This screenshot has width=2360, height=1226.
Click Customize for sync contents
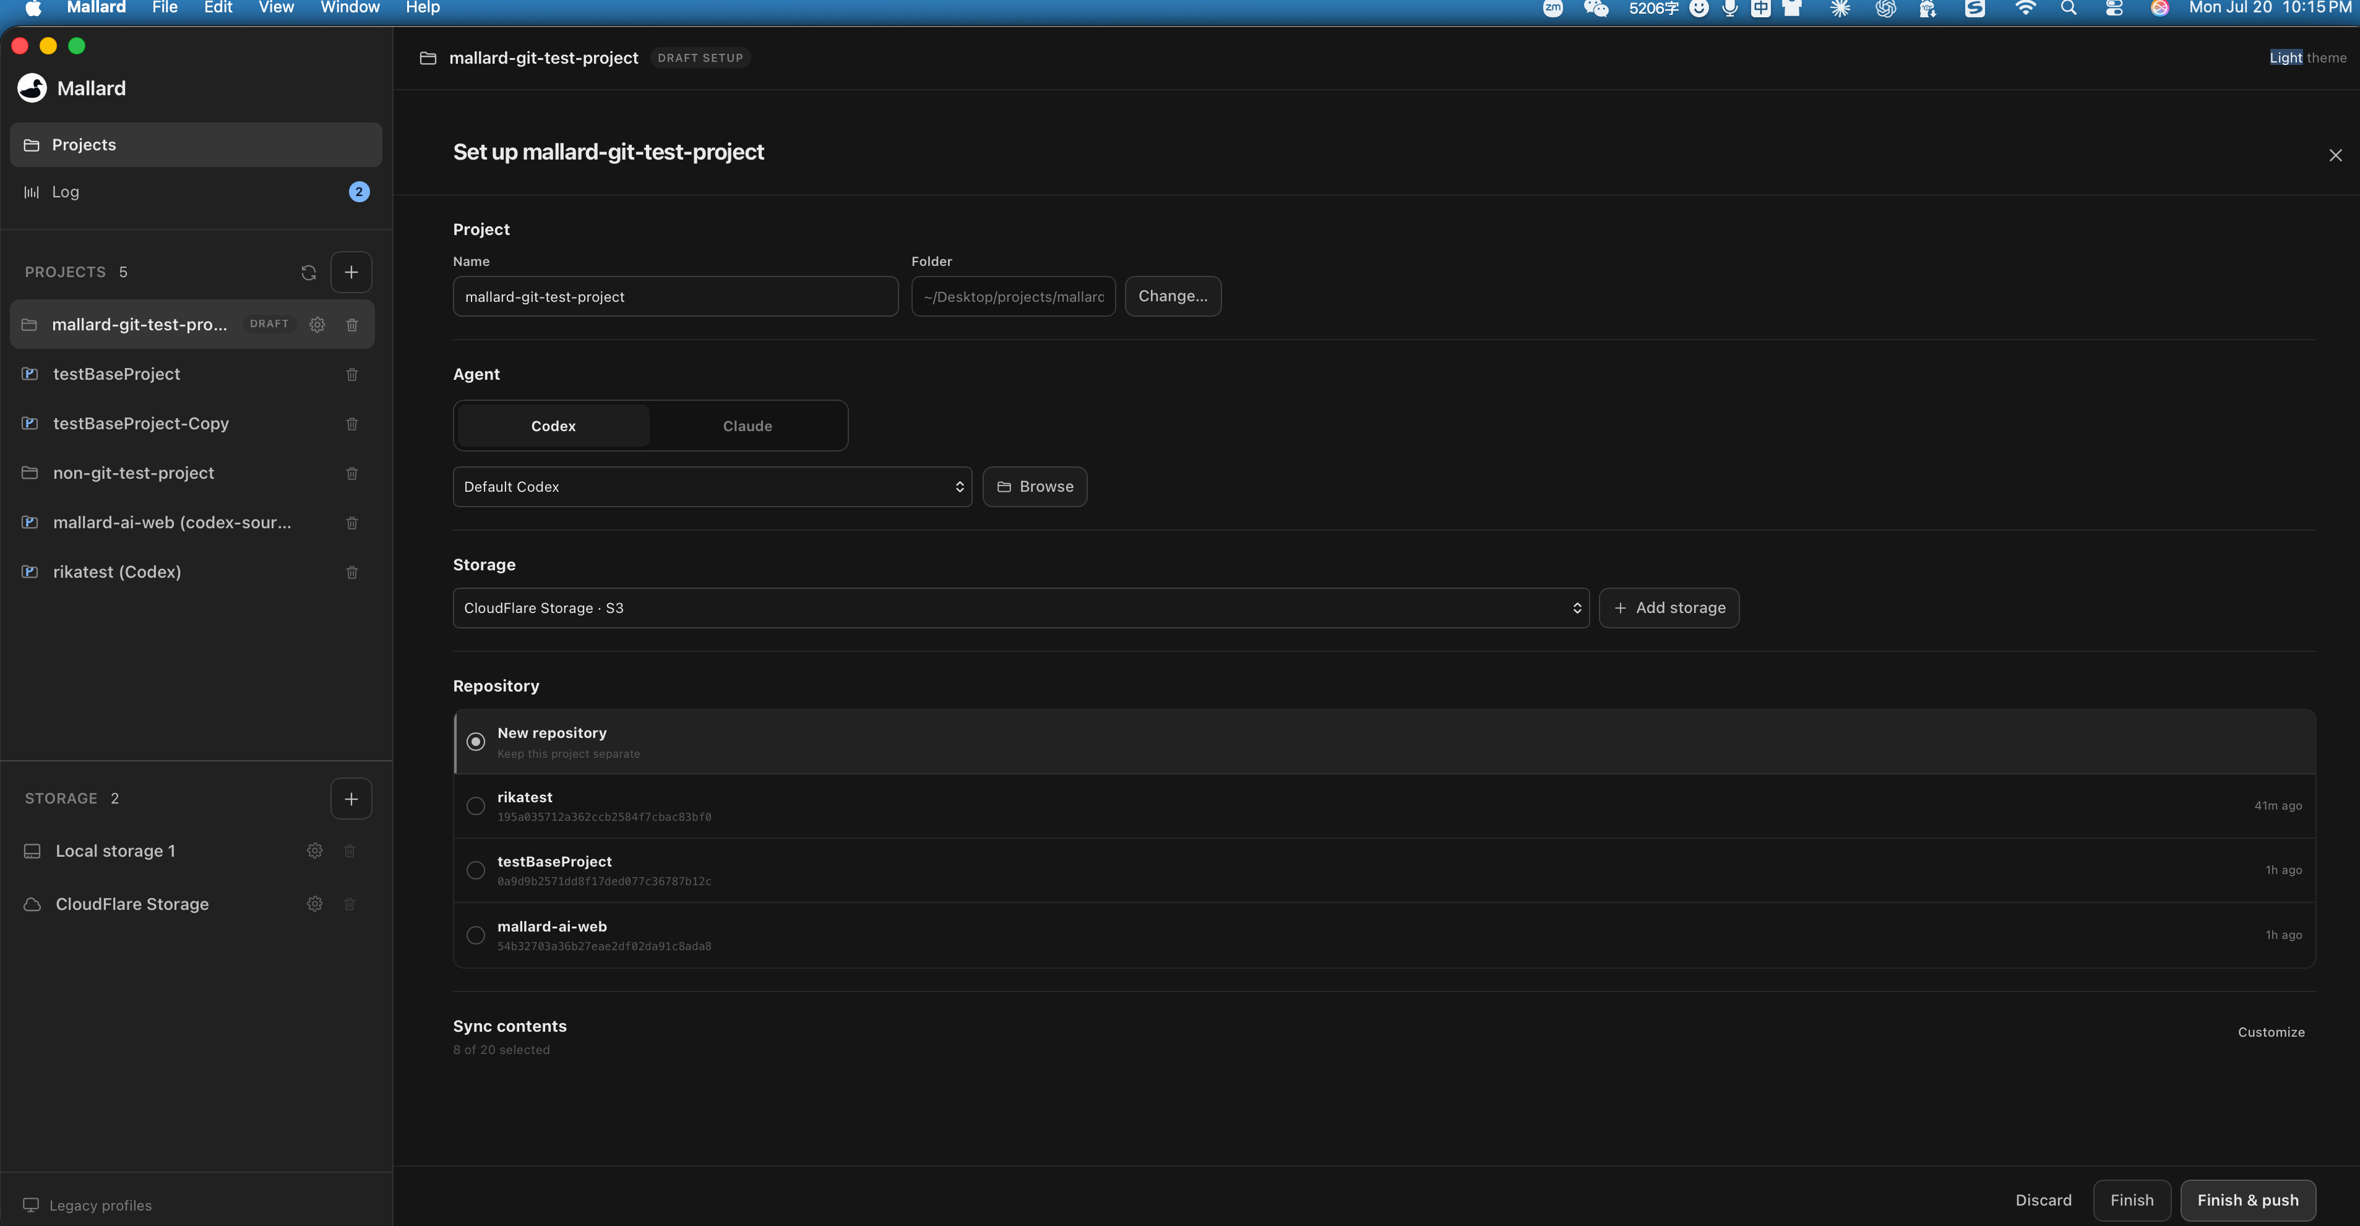click(x=2271, y=1032)
